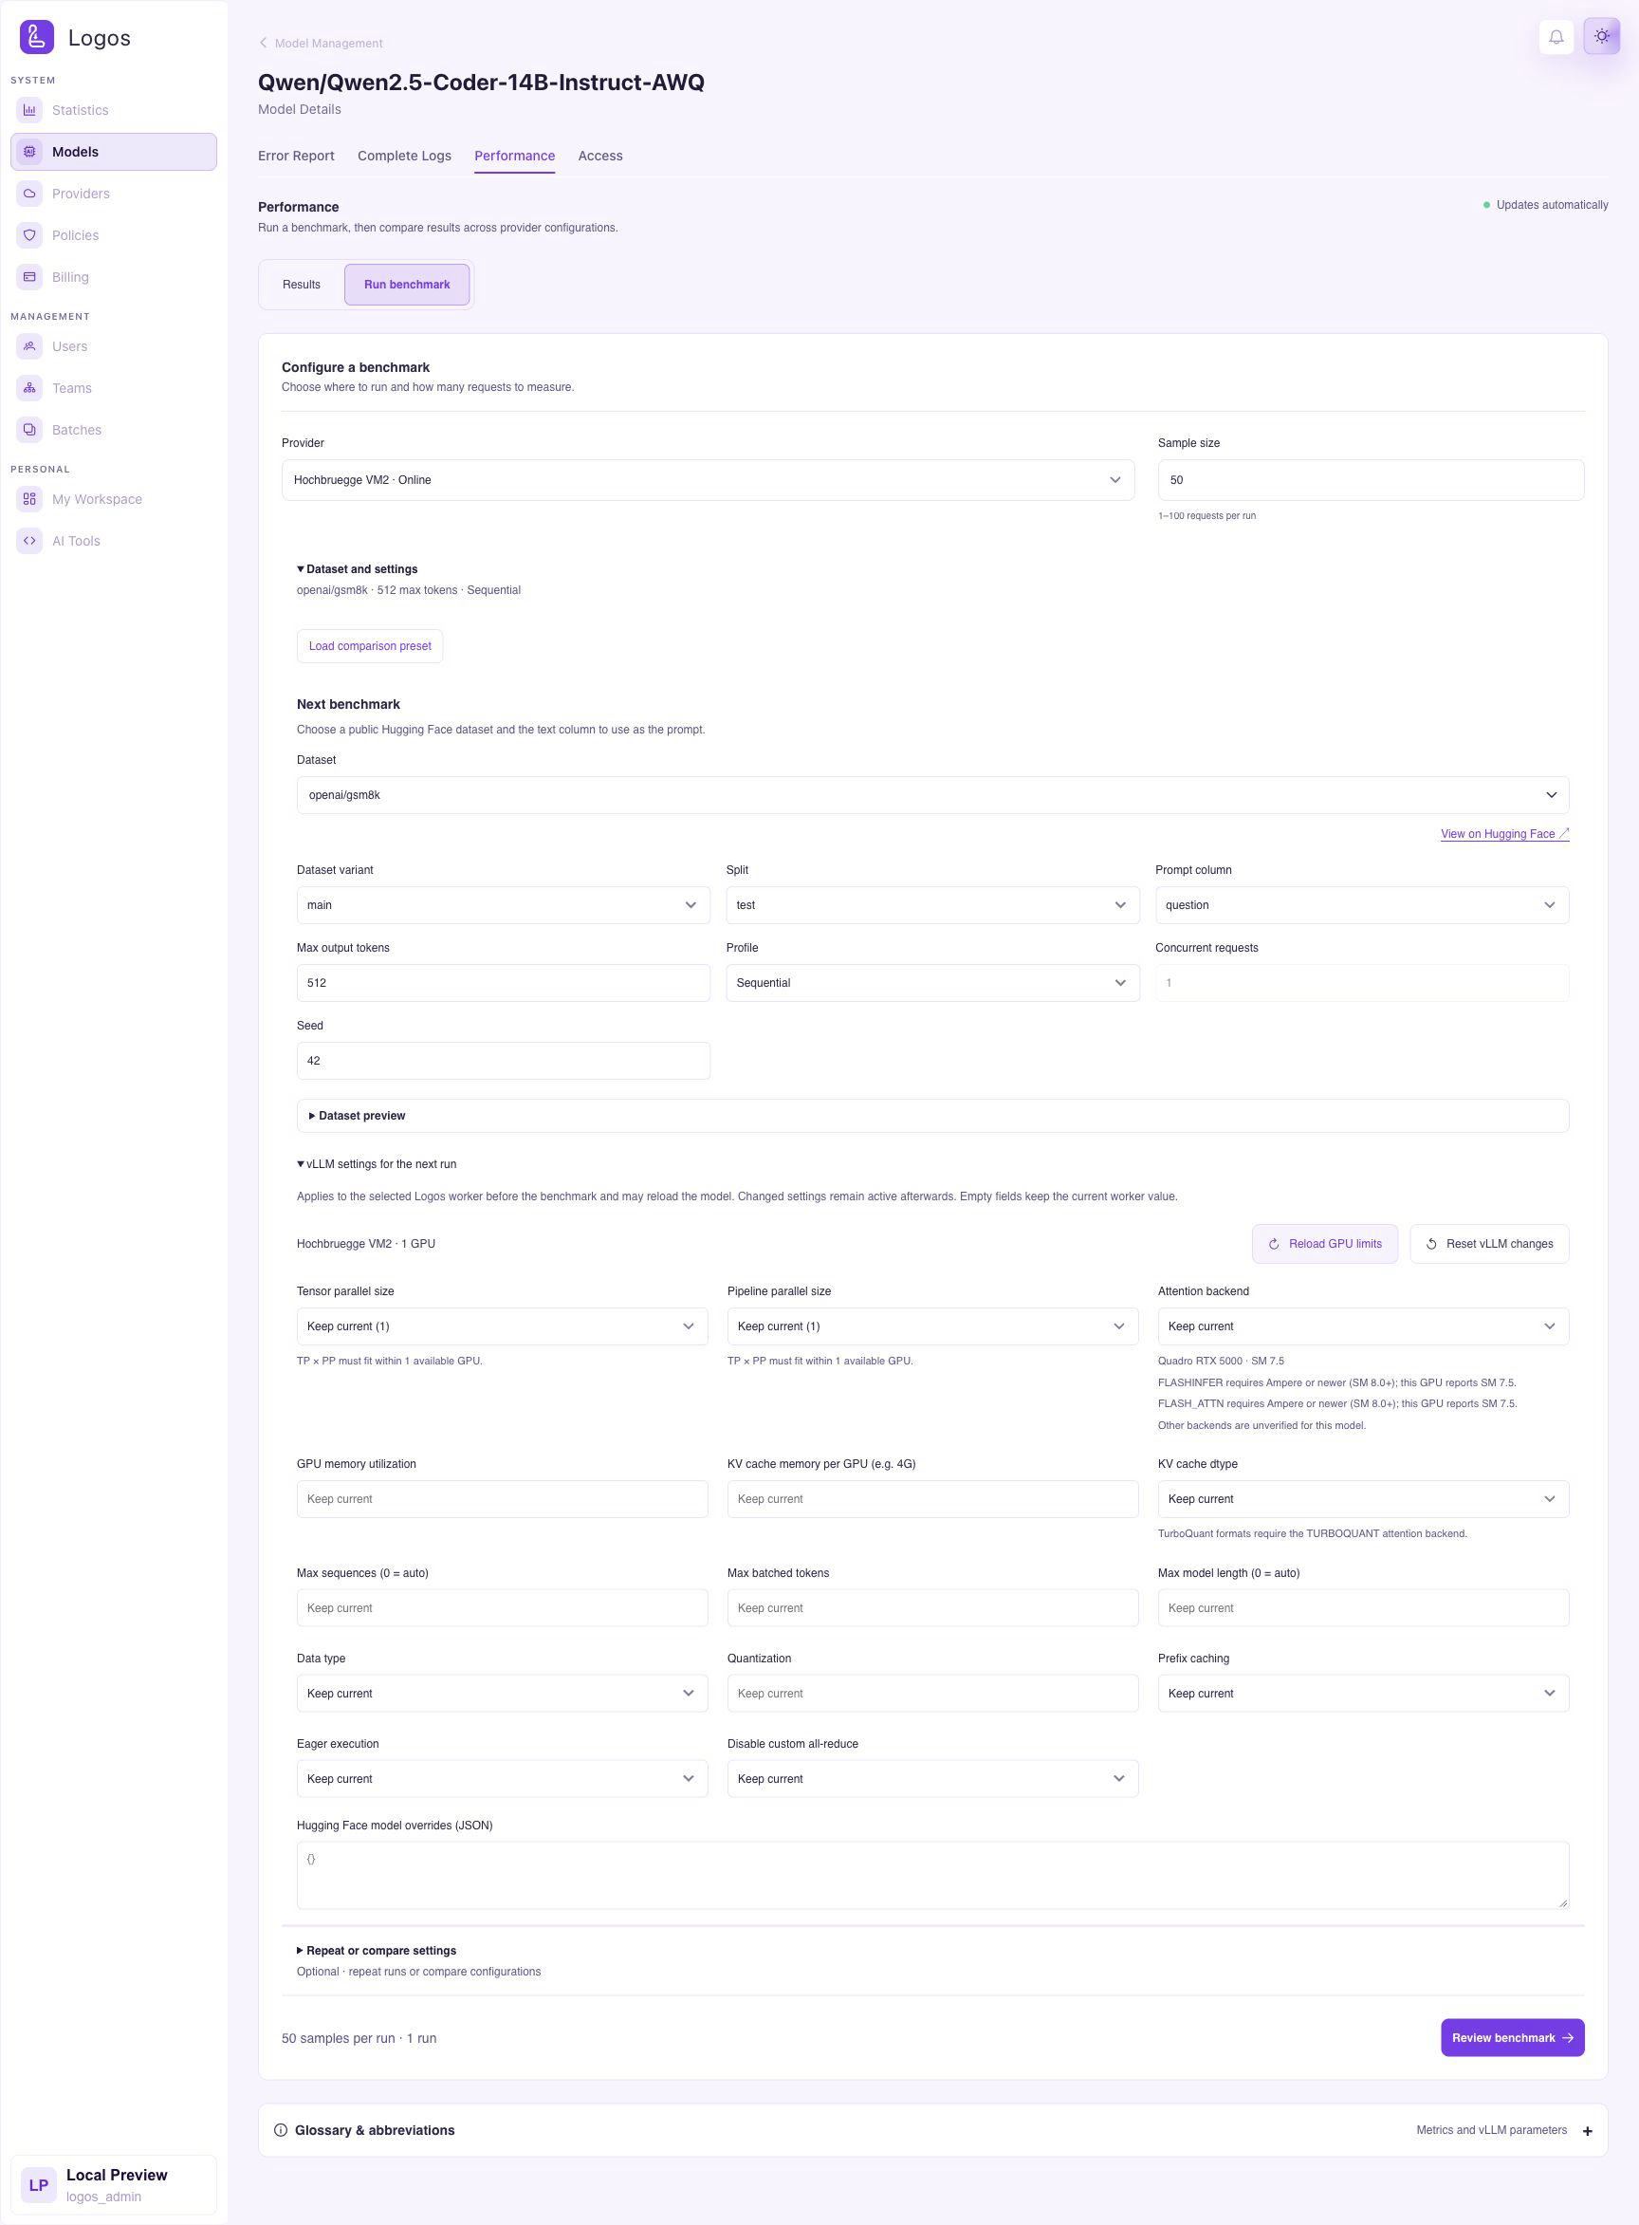The image size is (1639, 2225).
Task: Open the Dataset openai/gsm8k dropdown
Action: pyautogui.click(x=932, y=795)
